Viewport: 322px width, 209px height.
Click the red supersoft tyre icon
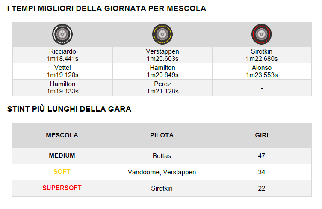click(261, 34)
